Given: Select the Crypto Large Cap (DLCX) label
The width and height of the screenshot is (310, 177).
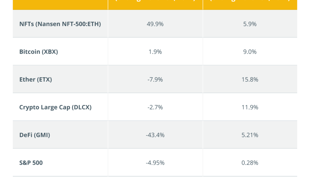Looking at the screenshot, I should pyautogui.click(x=56, y=107).
